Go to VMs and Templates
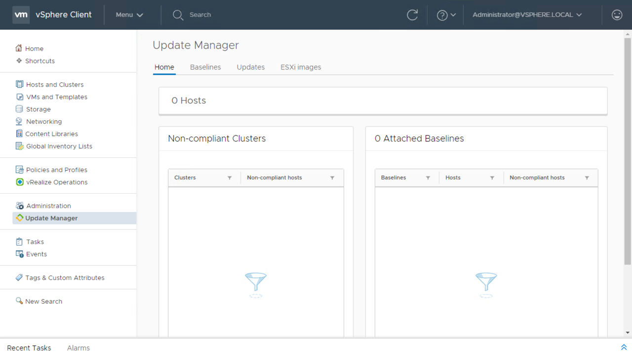 [57, 97]
